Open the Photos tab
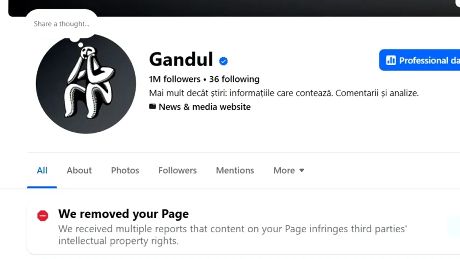Viewport: 460px width, 259px height. [x=125, y=171]
